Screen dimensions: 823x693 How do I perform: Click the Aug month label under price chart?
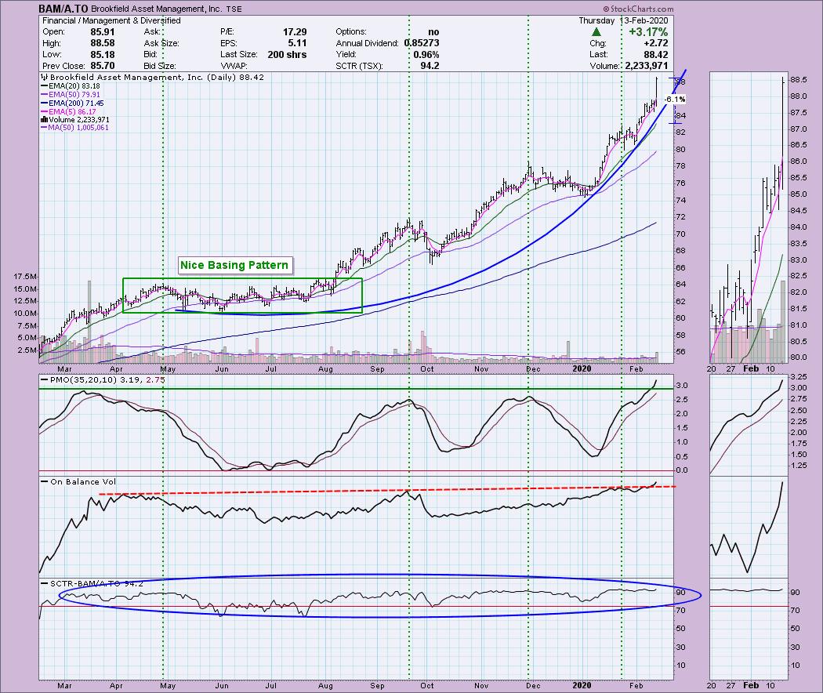coord(325,368)
